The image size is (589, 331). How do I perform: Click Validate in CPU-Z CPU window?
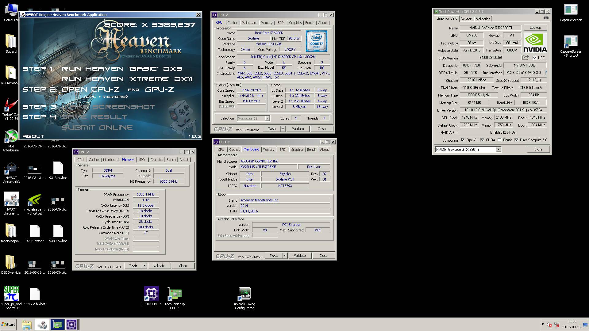(298, 129)
